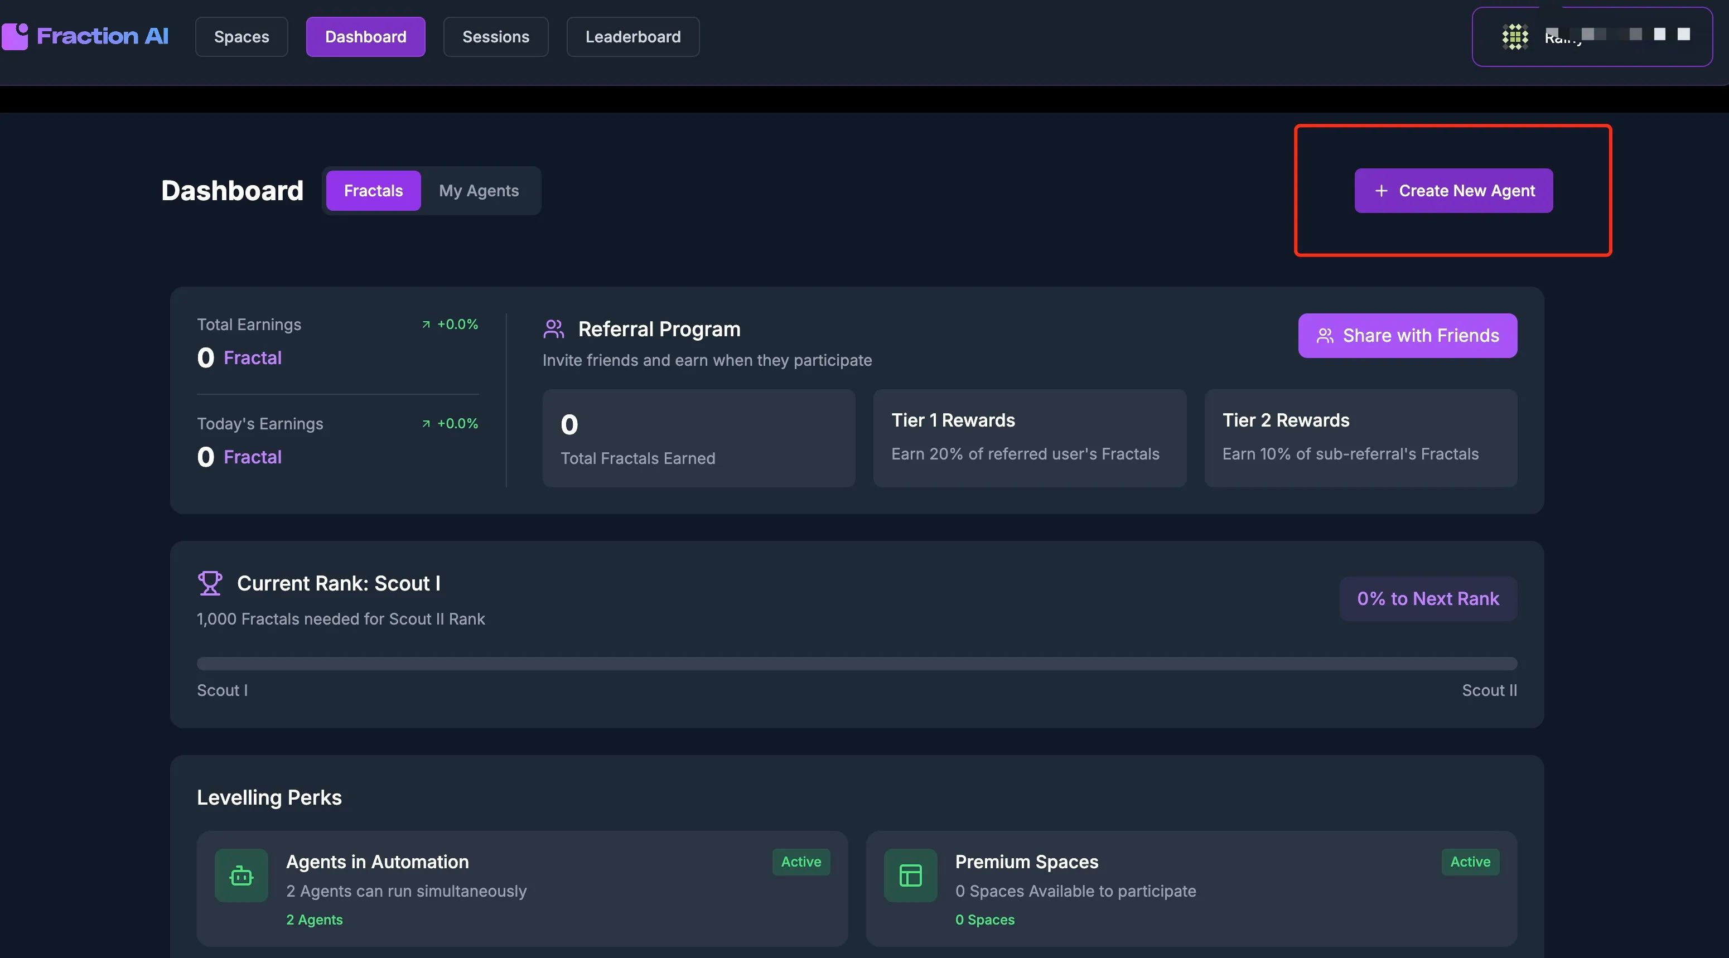Go to the Sessions page

click(495, 37)
